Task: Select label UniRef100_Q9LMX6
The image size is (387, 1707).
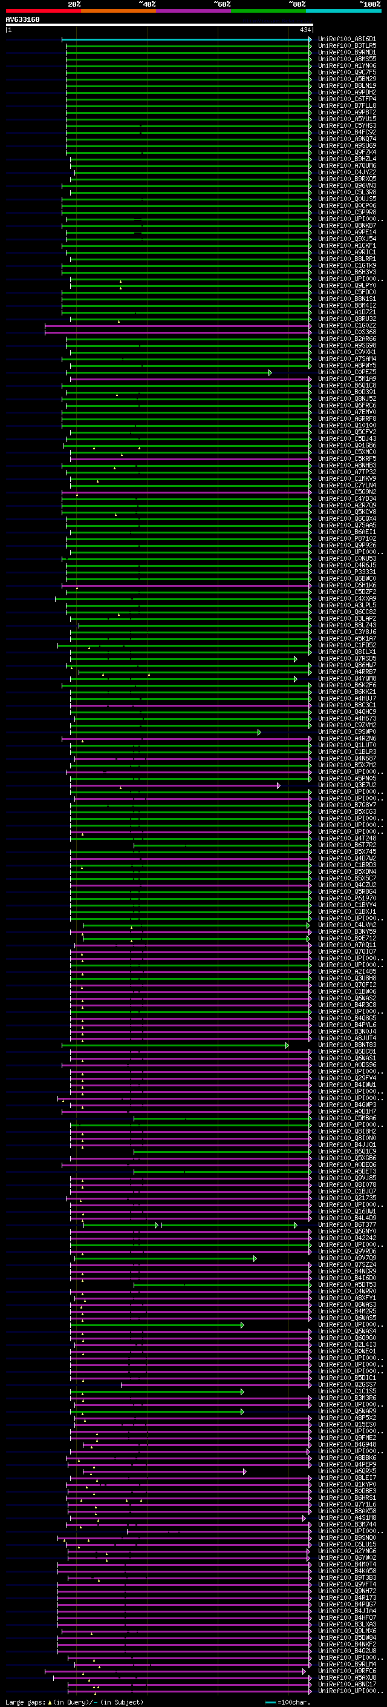Action: pos(346,1631)
